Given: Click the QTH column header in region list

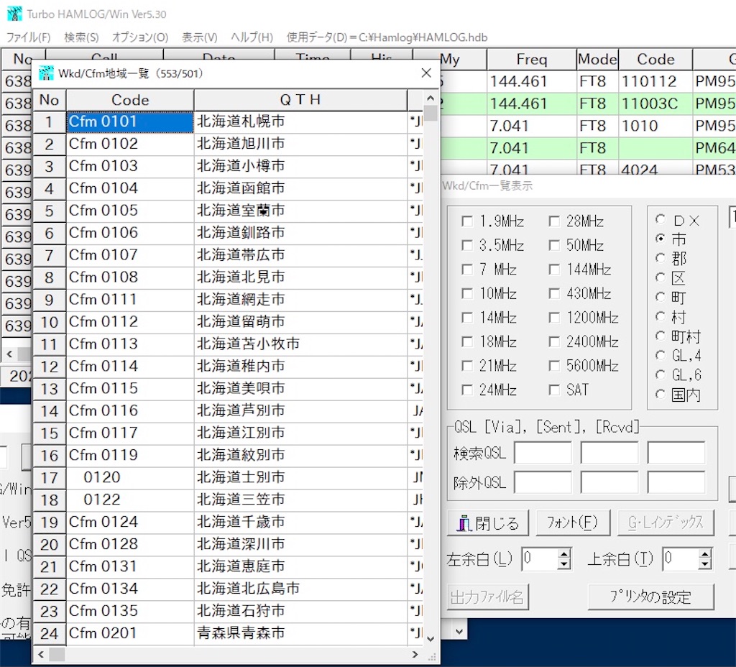Looking at the screenshot, I should [x=300, y=99].
